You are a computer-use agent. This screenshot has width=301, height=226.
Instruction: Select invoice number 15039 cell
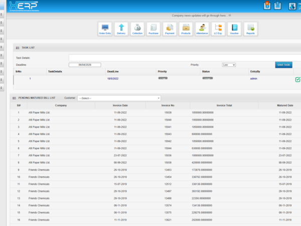click(168, 112)
